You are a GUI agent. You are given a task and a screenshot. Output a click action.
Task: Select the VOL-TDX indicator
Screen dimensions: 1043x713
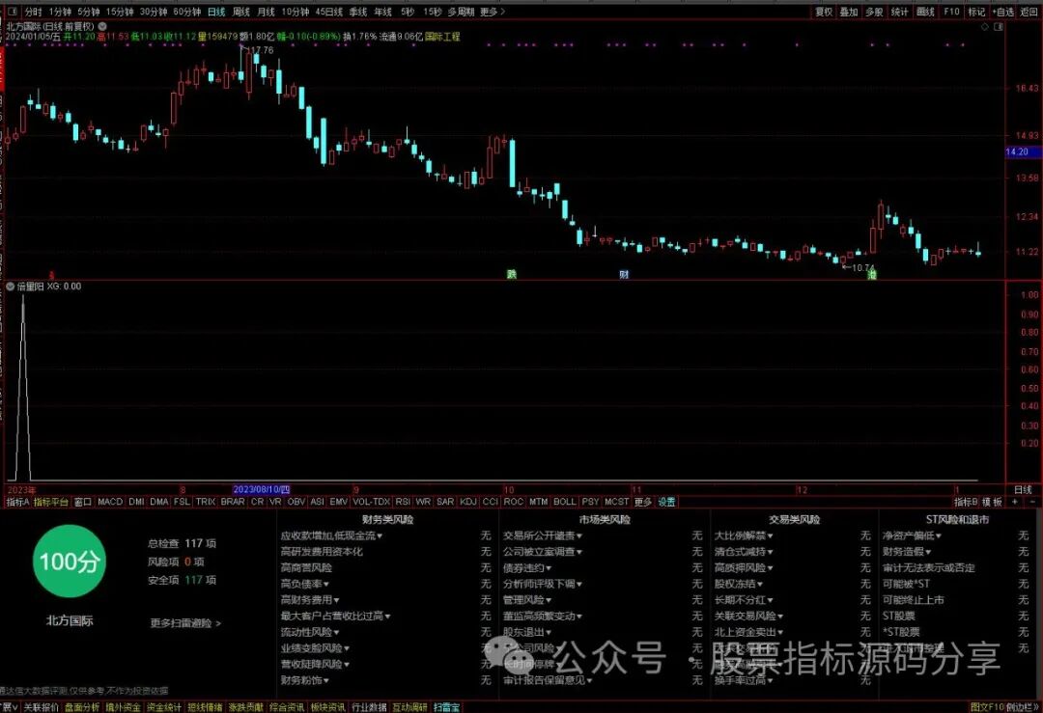click(371, 502)
